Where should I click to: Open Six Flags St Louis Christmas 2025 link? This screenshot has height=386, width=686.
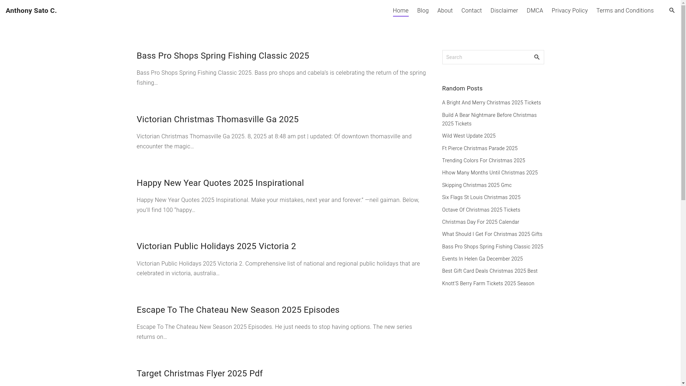click(481, 197)
